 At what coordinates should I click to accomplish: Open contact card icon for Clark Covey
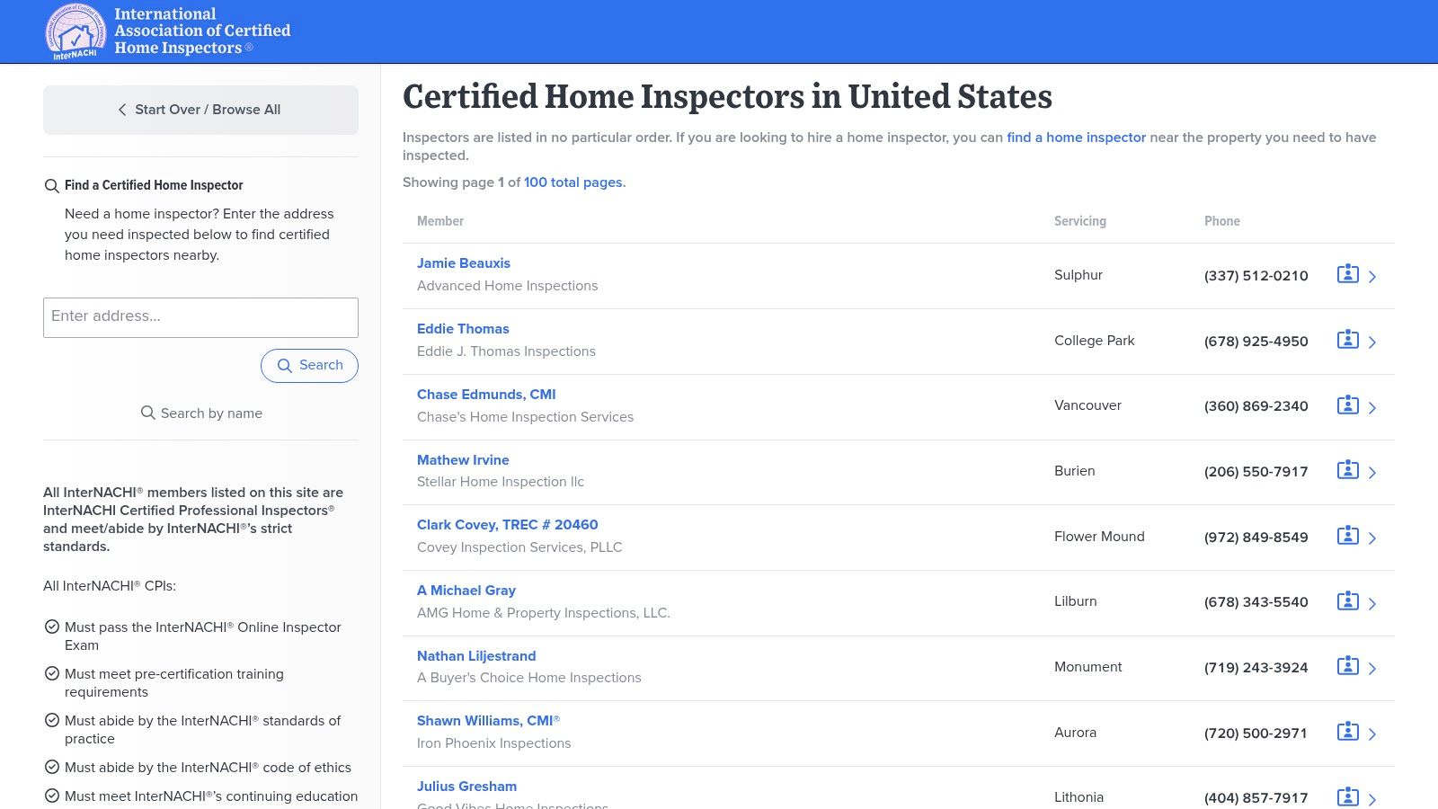pos(1348,537)
